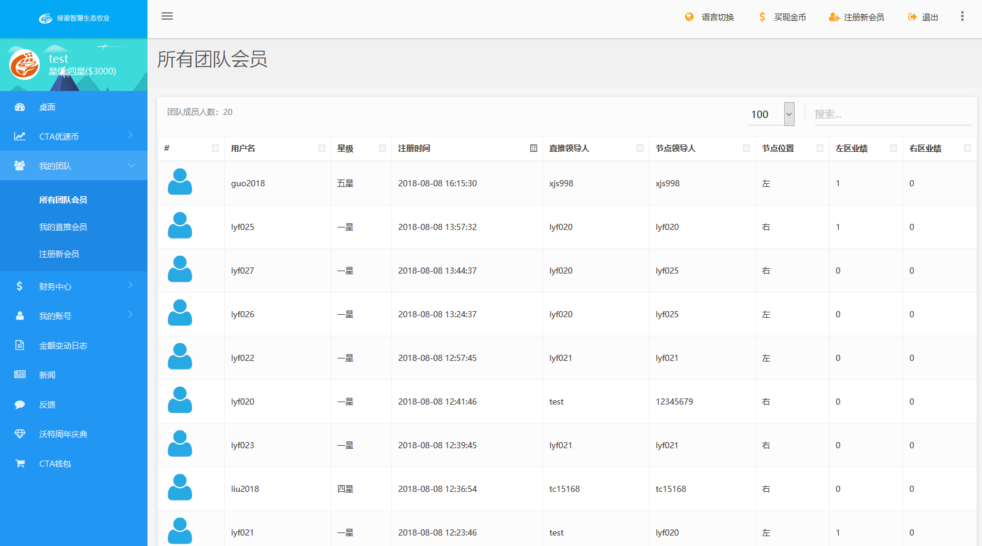Click the shopping cart icon beside CTA钱包
Viewport: 982px width, 546px height.
20,464
